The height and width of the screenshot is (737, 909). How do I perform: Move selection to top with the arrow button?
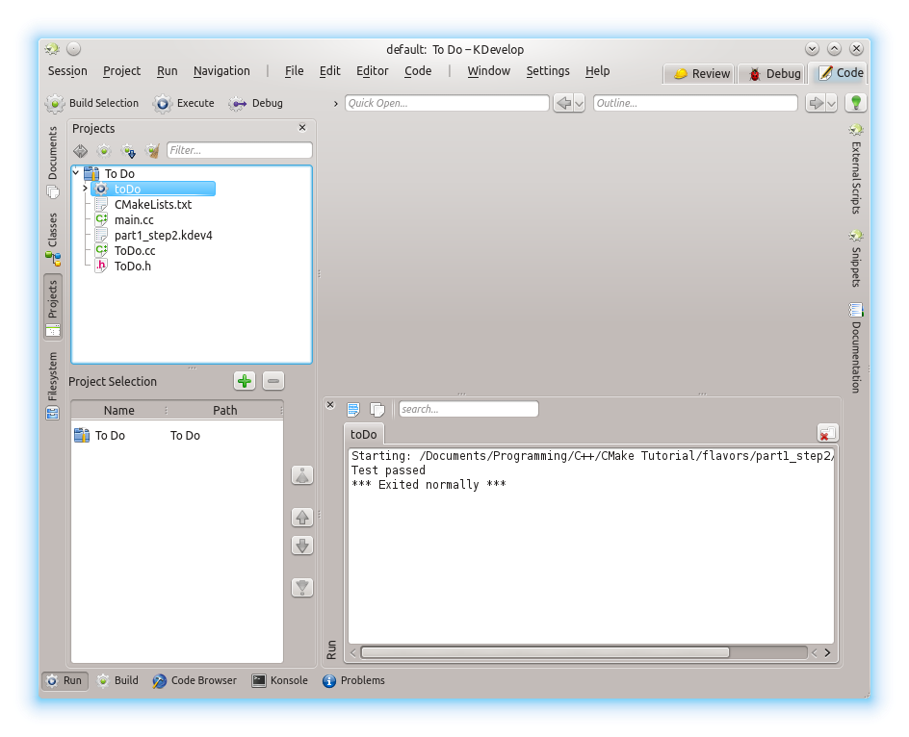point(302,475)
